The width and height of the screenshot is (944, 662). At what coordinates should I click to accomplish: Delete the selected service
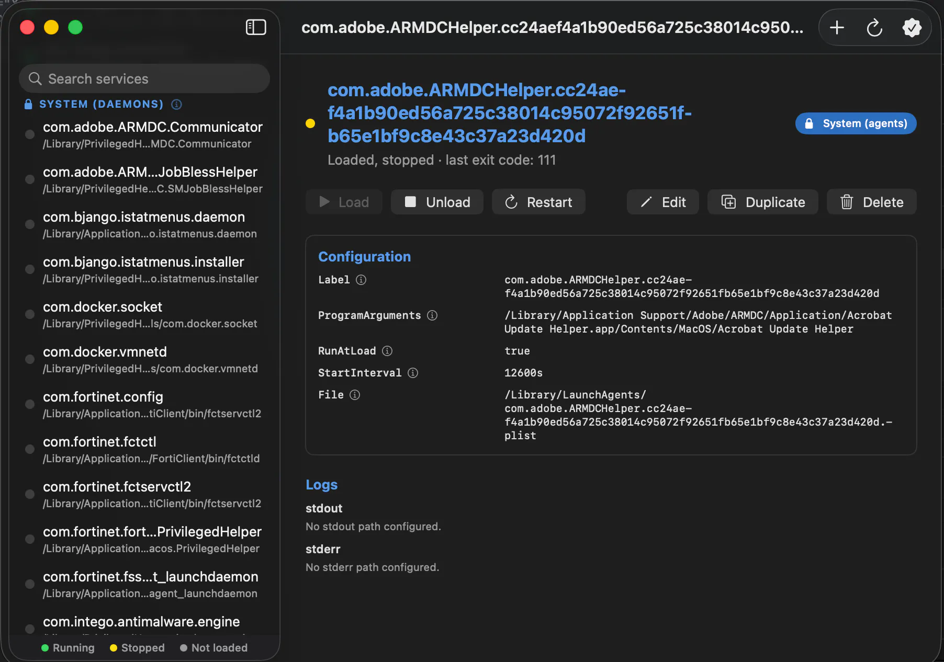tap(872, 202)
